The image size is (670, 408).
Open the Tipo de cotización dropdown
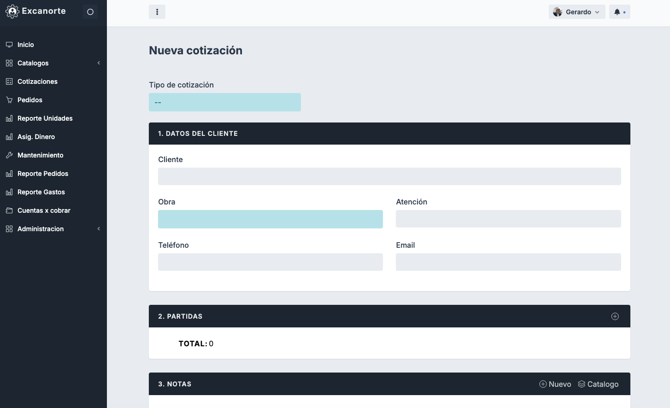(x=225, y=102)
